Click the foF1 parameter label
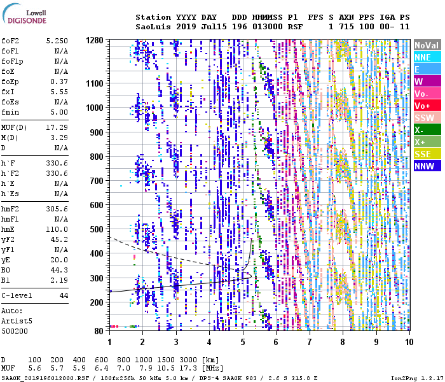Viewport: 445px width, 382px height. pos(10,51)
